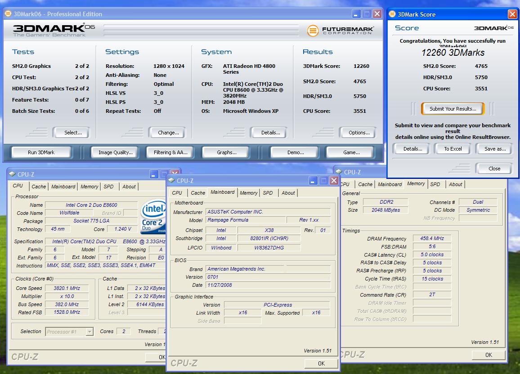This screenshot has height=374, width=520.
Task: Minimize the CPU-Z Mainboard window
Action: [313, 181]
